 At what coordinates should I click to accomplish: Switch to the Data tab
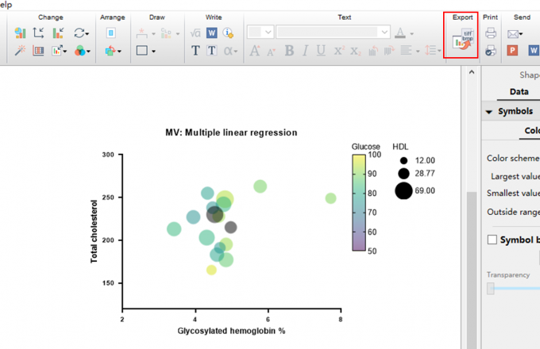click(x=519, y=92)
